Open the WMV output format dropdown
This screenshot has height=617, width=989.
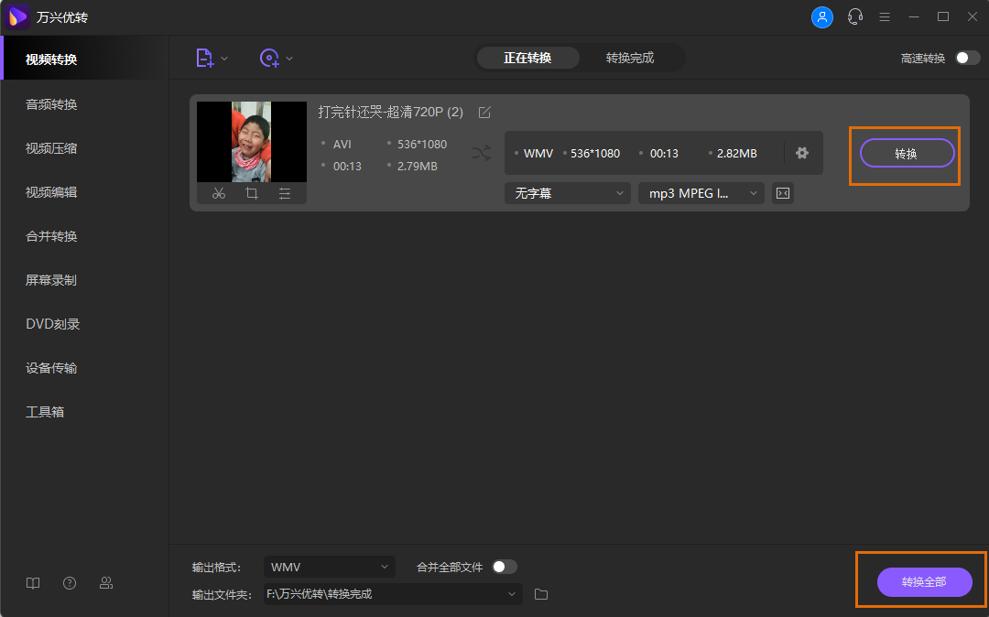click(x=329, y=567)
